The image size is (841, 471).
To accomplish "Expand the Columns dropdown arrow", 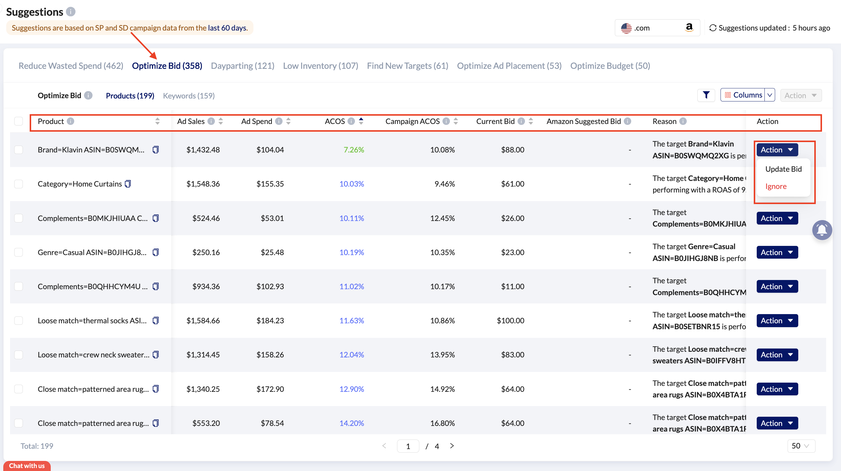I will tap(770, 95).
